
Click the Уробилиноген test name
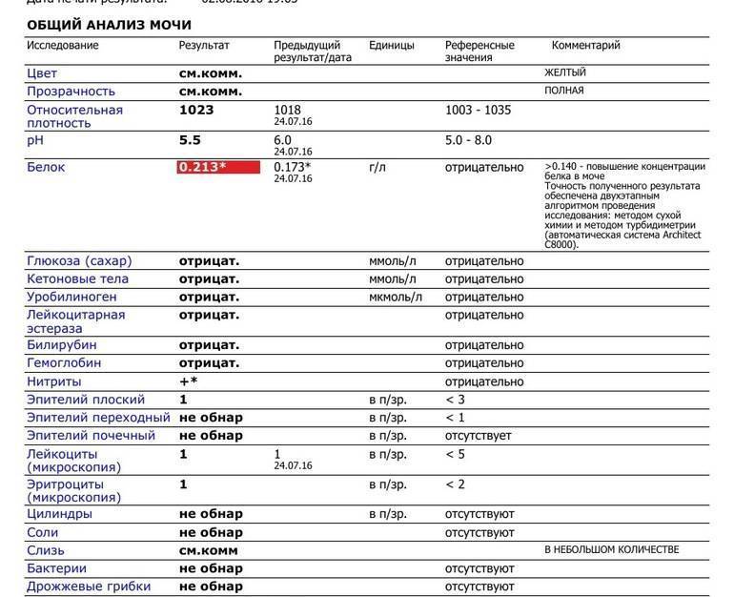click(x=71, y=297)
